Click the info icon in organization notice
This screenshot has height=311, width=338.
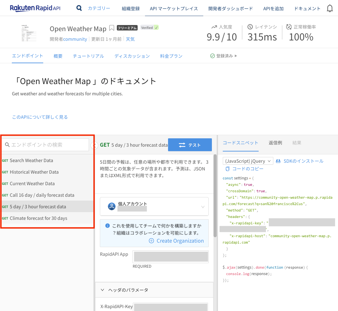pyautogui.click(x=108, y=226)
